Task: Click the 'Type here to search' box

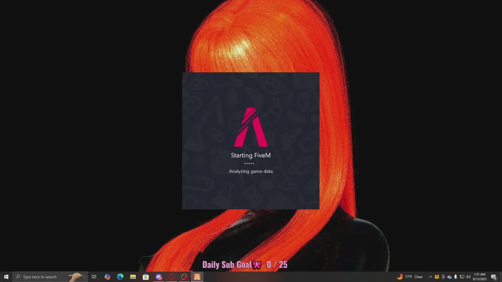Action: pyautogui.click(x=50, y=277)
